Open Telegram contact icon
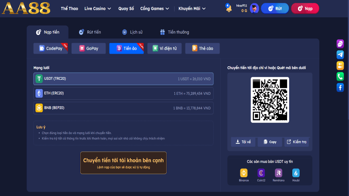 (x=340, y=55)
